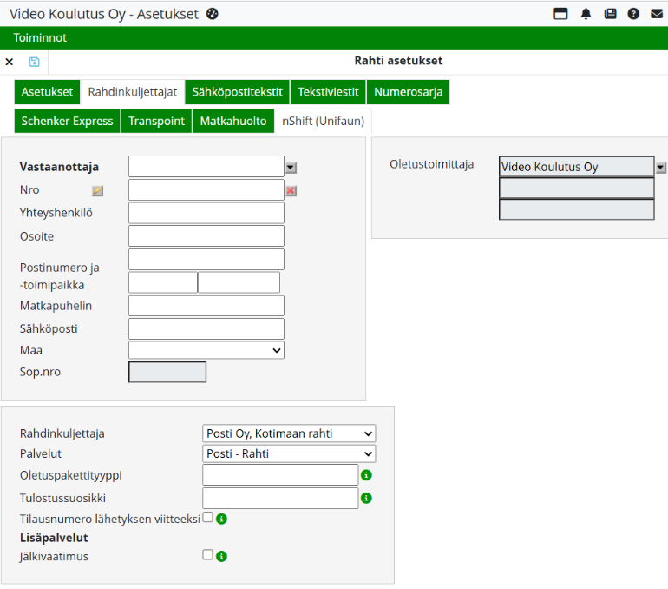Click the save disk icon

[x=34, y=62]
